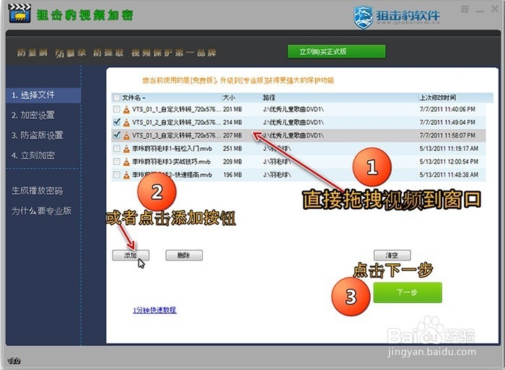Image resolution: width=505 pixels, height=370 pixels.
Task: Click VLC icon of VTS_01_3 file
Action: 126,136
